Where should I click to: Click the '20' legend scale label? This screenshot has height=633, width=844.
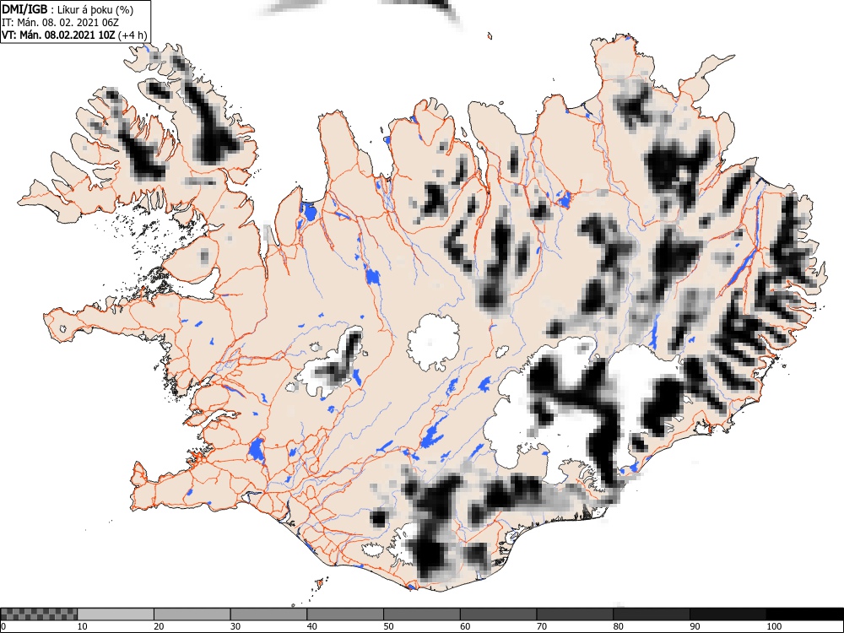click(159, 626)
